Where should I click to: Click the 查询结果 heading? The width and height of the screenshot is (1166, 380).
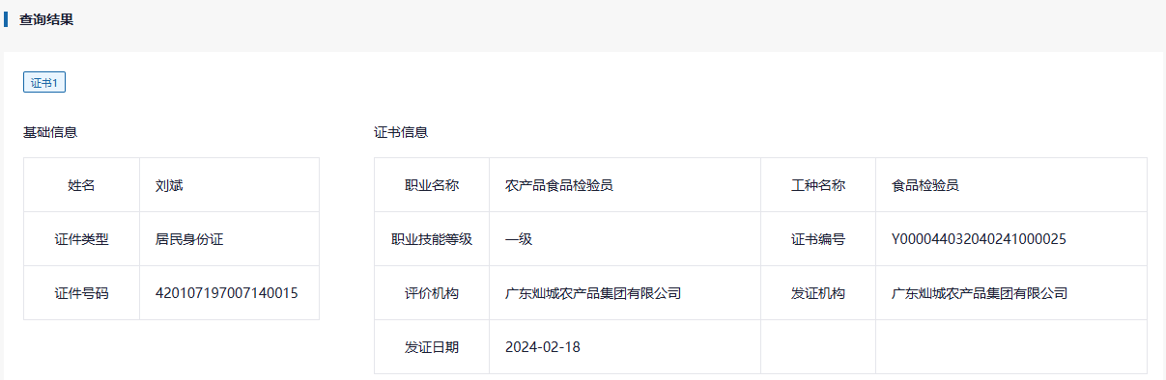tap(46, 19)
